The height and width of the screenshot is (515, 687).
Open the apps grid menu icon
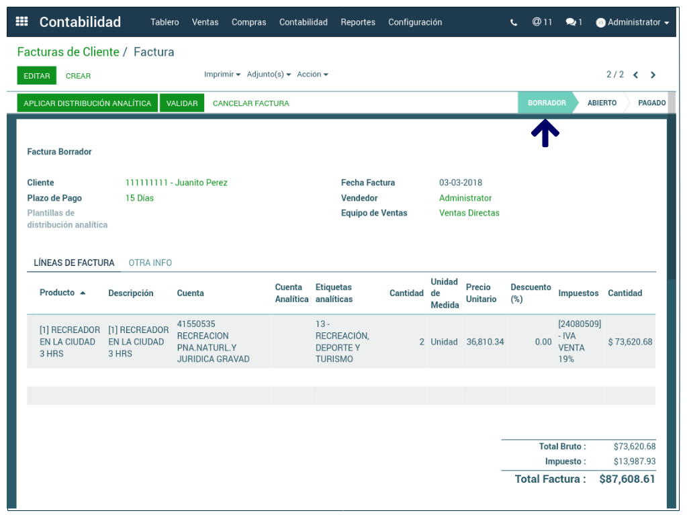[x=21, y=22]
